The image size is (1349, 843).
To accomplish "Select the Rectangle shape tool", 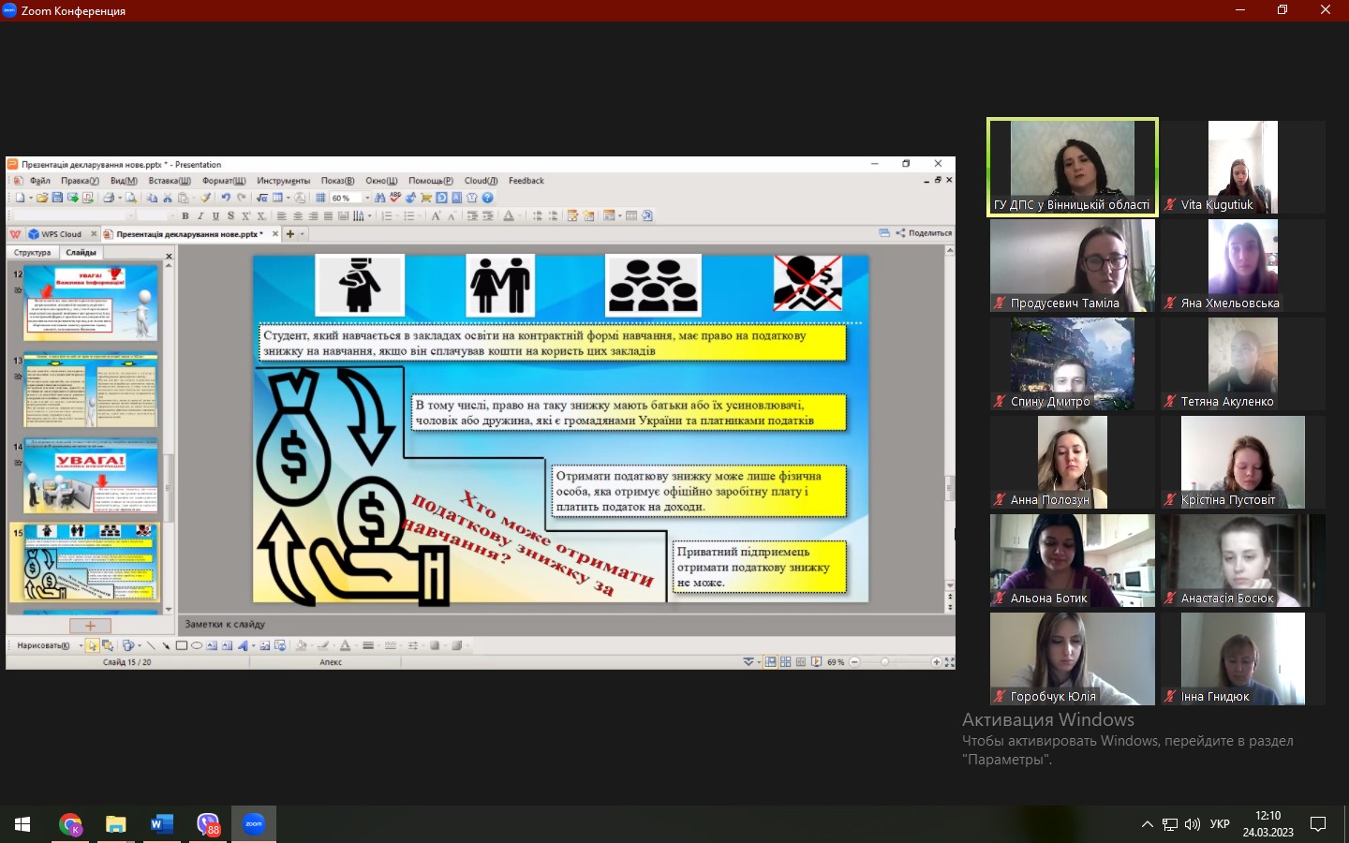I will click(x=182, y=645).
